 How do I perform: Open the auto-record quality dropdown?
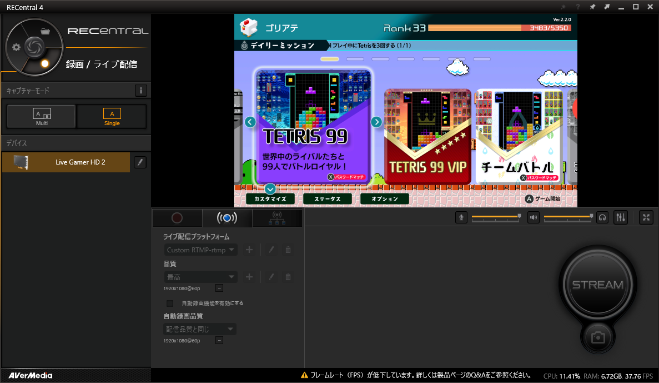(x=200, y=329)
